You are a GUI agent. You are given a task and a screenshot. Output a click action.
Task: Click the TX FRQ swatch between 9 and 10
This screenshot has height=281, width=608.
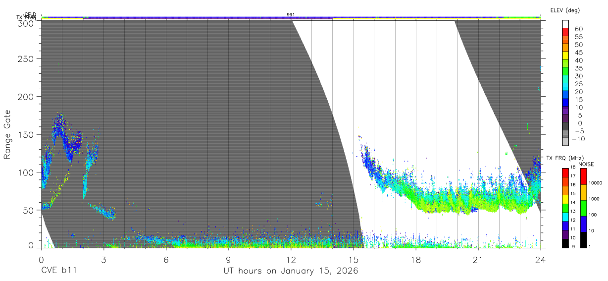(565, 243)
